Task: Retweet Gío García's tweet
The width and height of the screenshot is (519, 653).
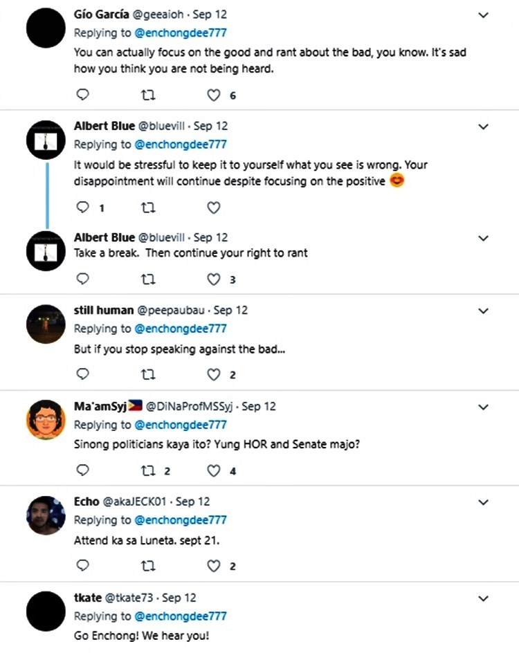Action: pos(148,95)
